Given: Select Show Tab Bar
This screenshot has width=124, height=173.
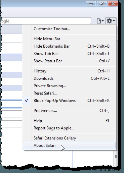Looking at the screenshot, I should coord(69,54).
